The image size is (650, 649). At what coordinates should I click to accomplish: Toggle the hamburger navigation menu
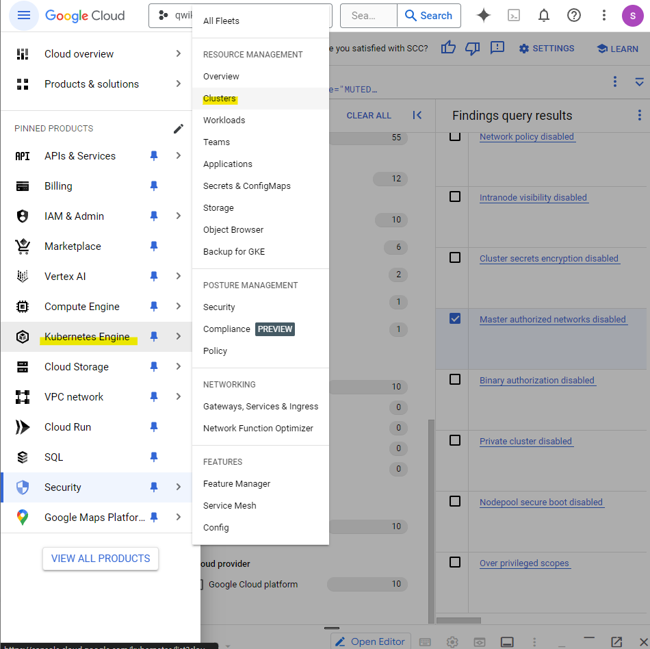tap(24, 16)
